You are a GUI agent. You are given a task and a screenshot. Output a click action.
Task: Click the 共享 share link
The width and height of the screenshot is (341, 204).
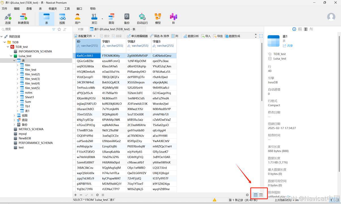[288, 46]
